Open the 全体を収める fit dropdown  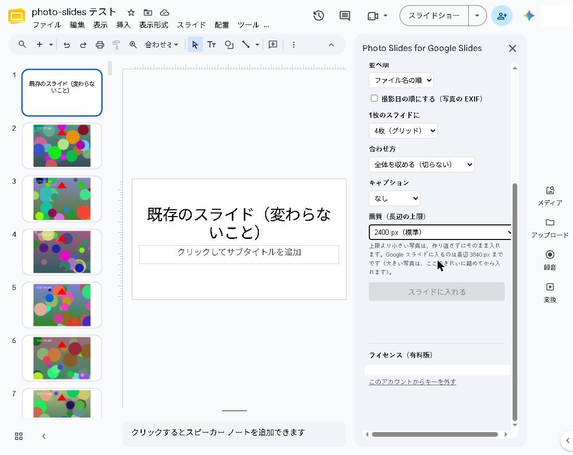[x=421, y=165]
